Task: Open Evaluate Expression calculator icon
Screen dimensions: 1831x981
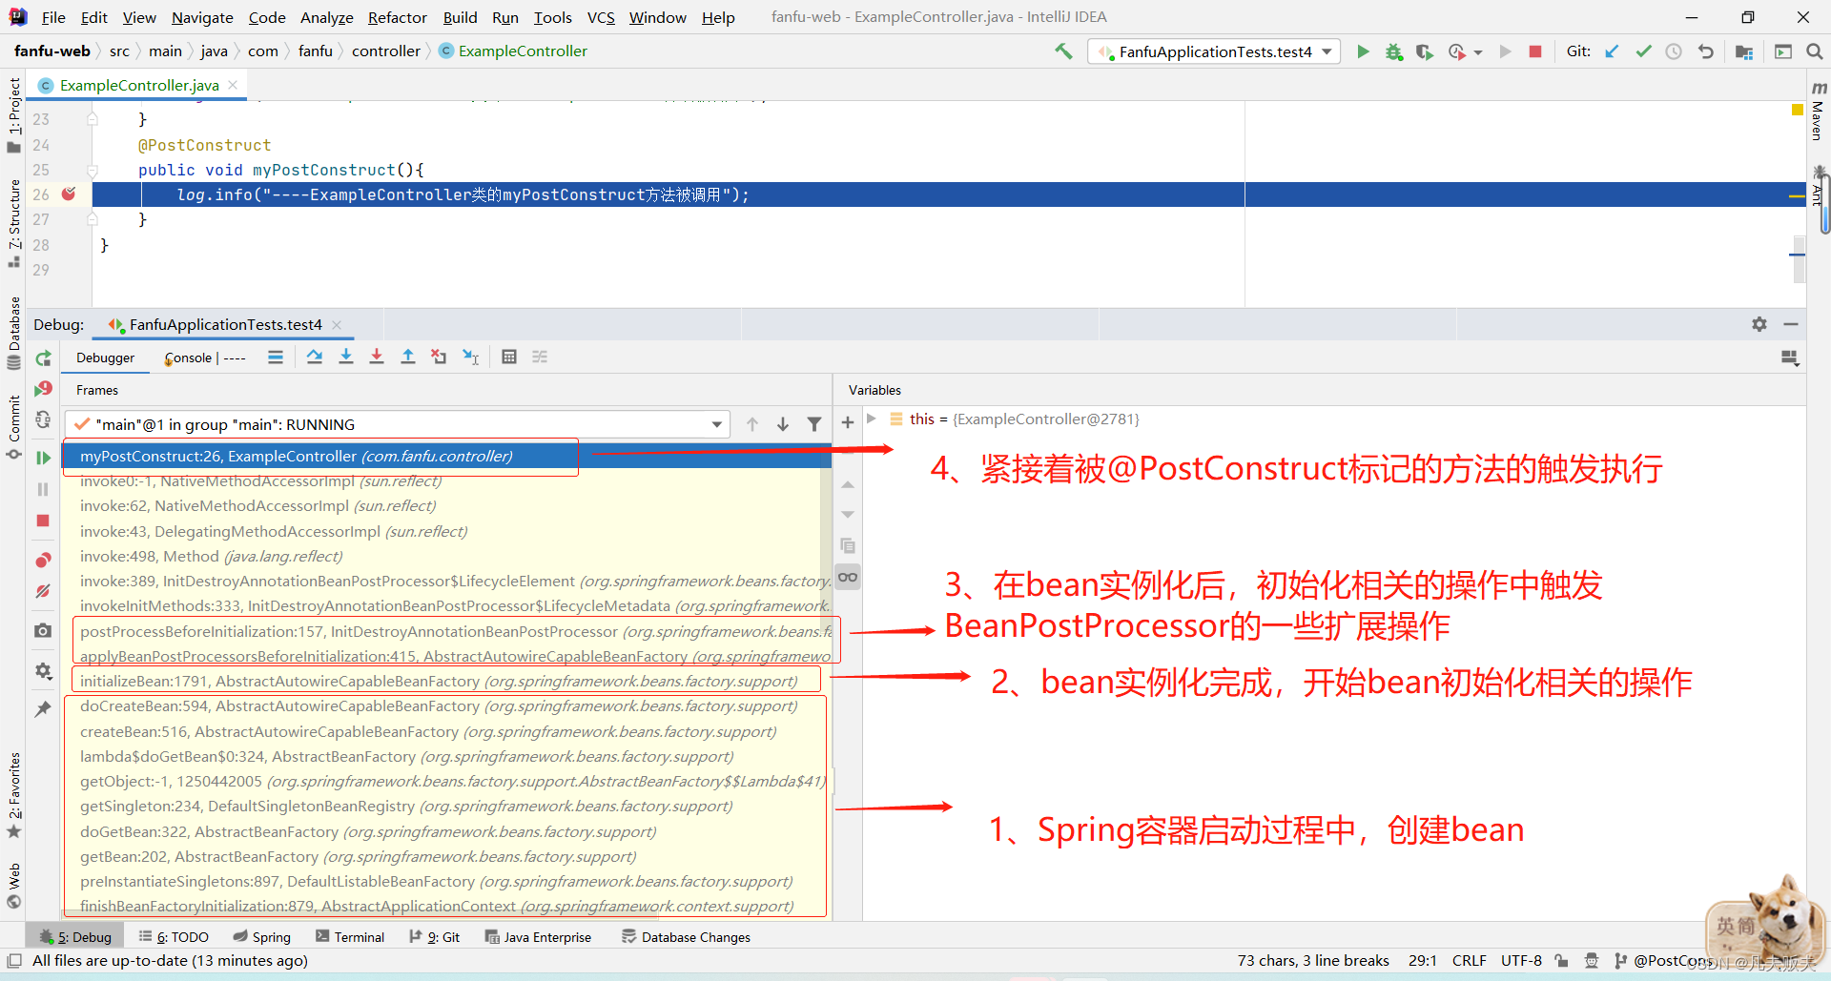Action: click(x=509, y=357)
